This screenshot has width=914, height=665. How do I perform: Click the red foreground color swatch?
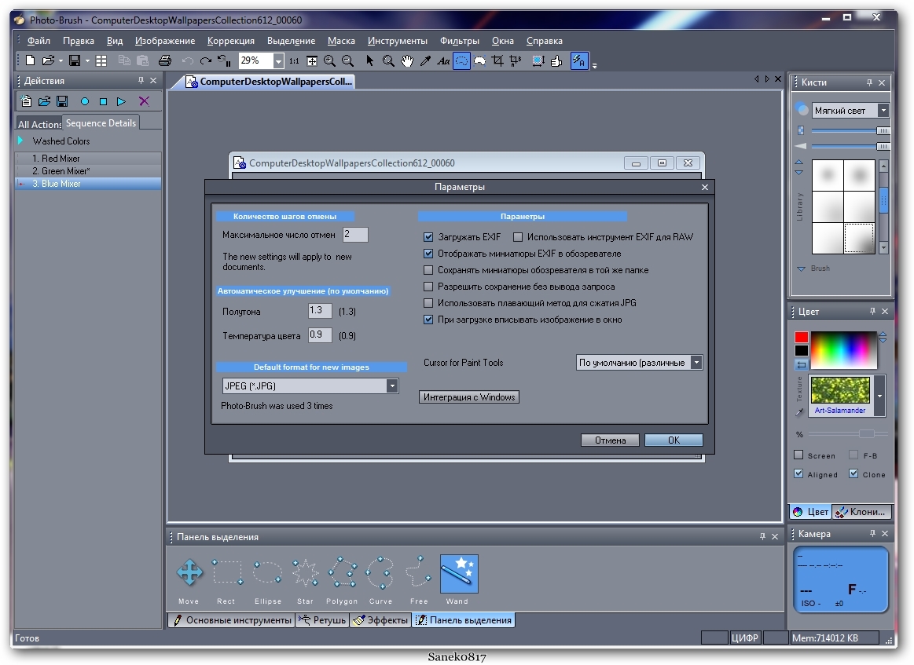[x=801, y=338]
